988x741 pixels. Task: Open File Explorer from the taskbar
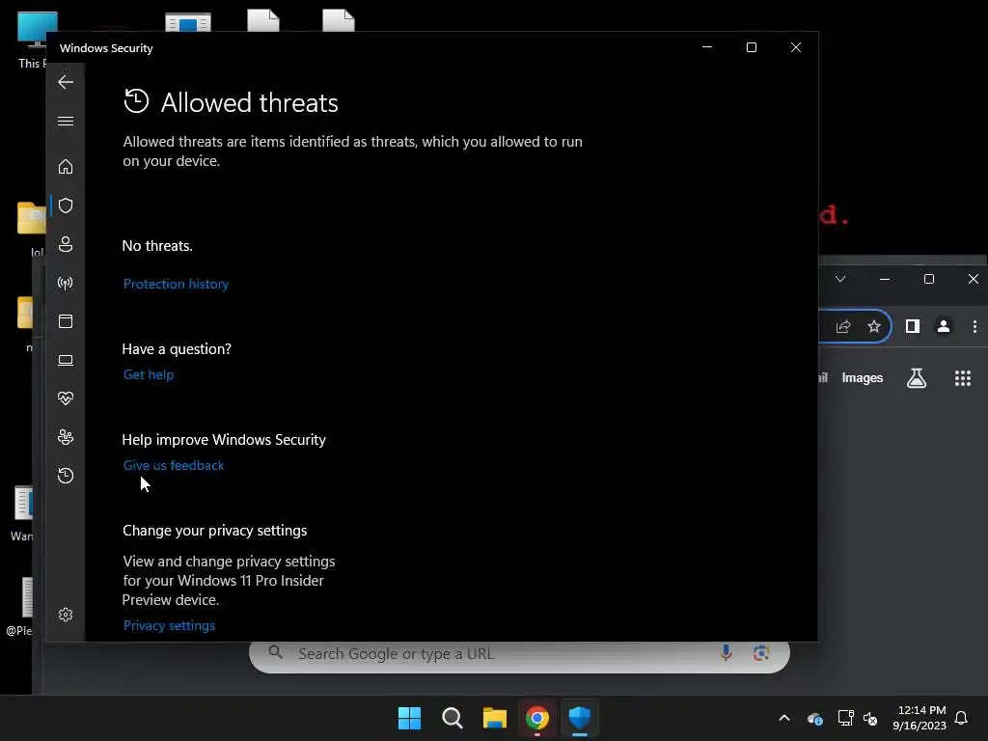point(495,718)
